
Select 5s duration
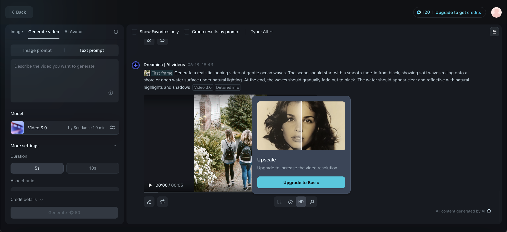coord(37,168)
